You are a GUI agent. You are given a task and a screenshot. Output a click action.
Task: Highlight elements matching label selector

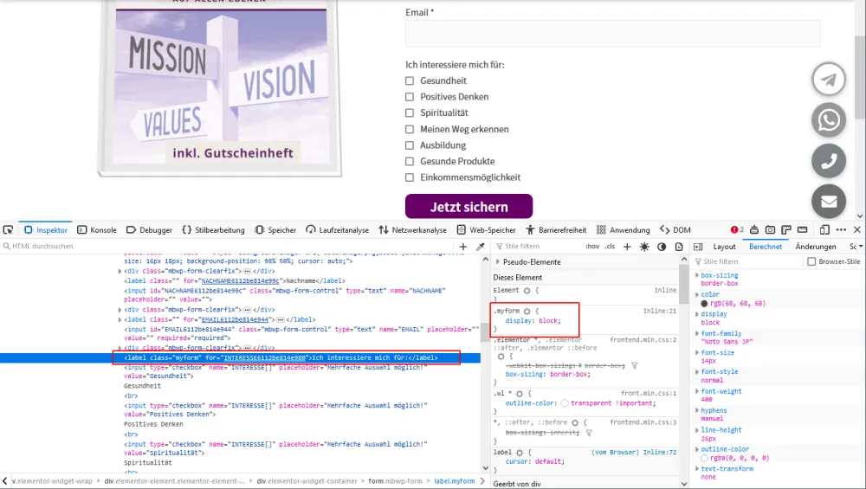[519, 453]
